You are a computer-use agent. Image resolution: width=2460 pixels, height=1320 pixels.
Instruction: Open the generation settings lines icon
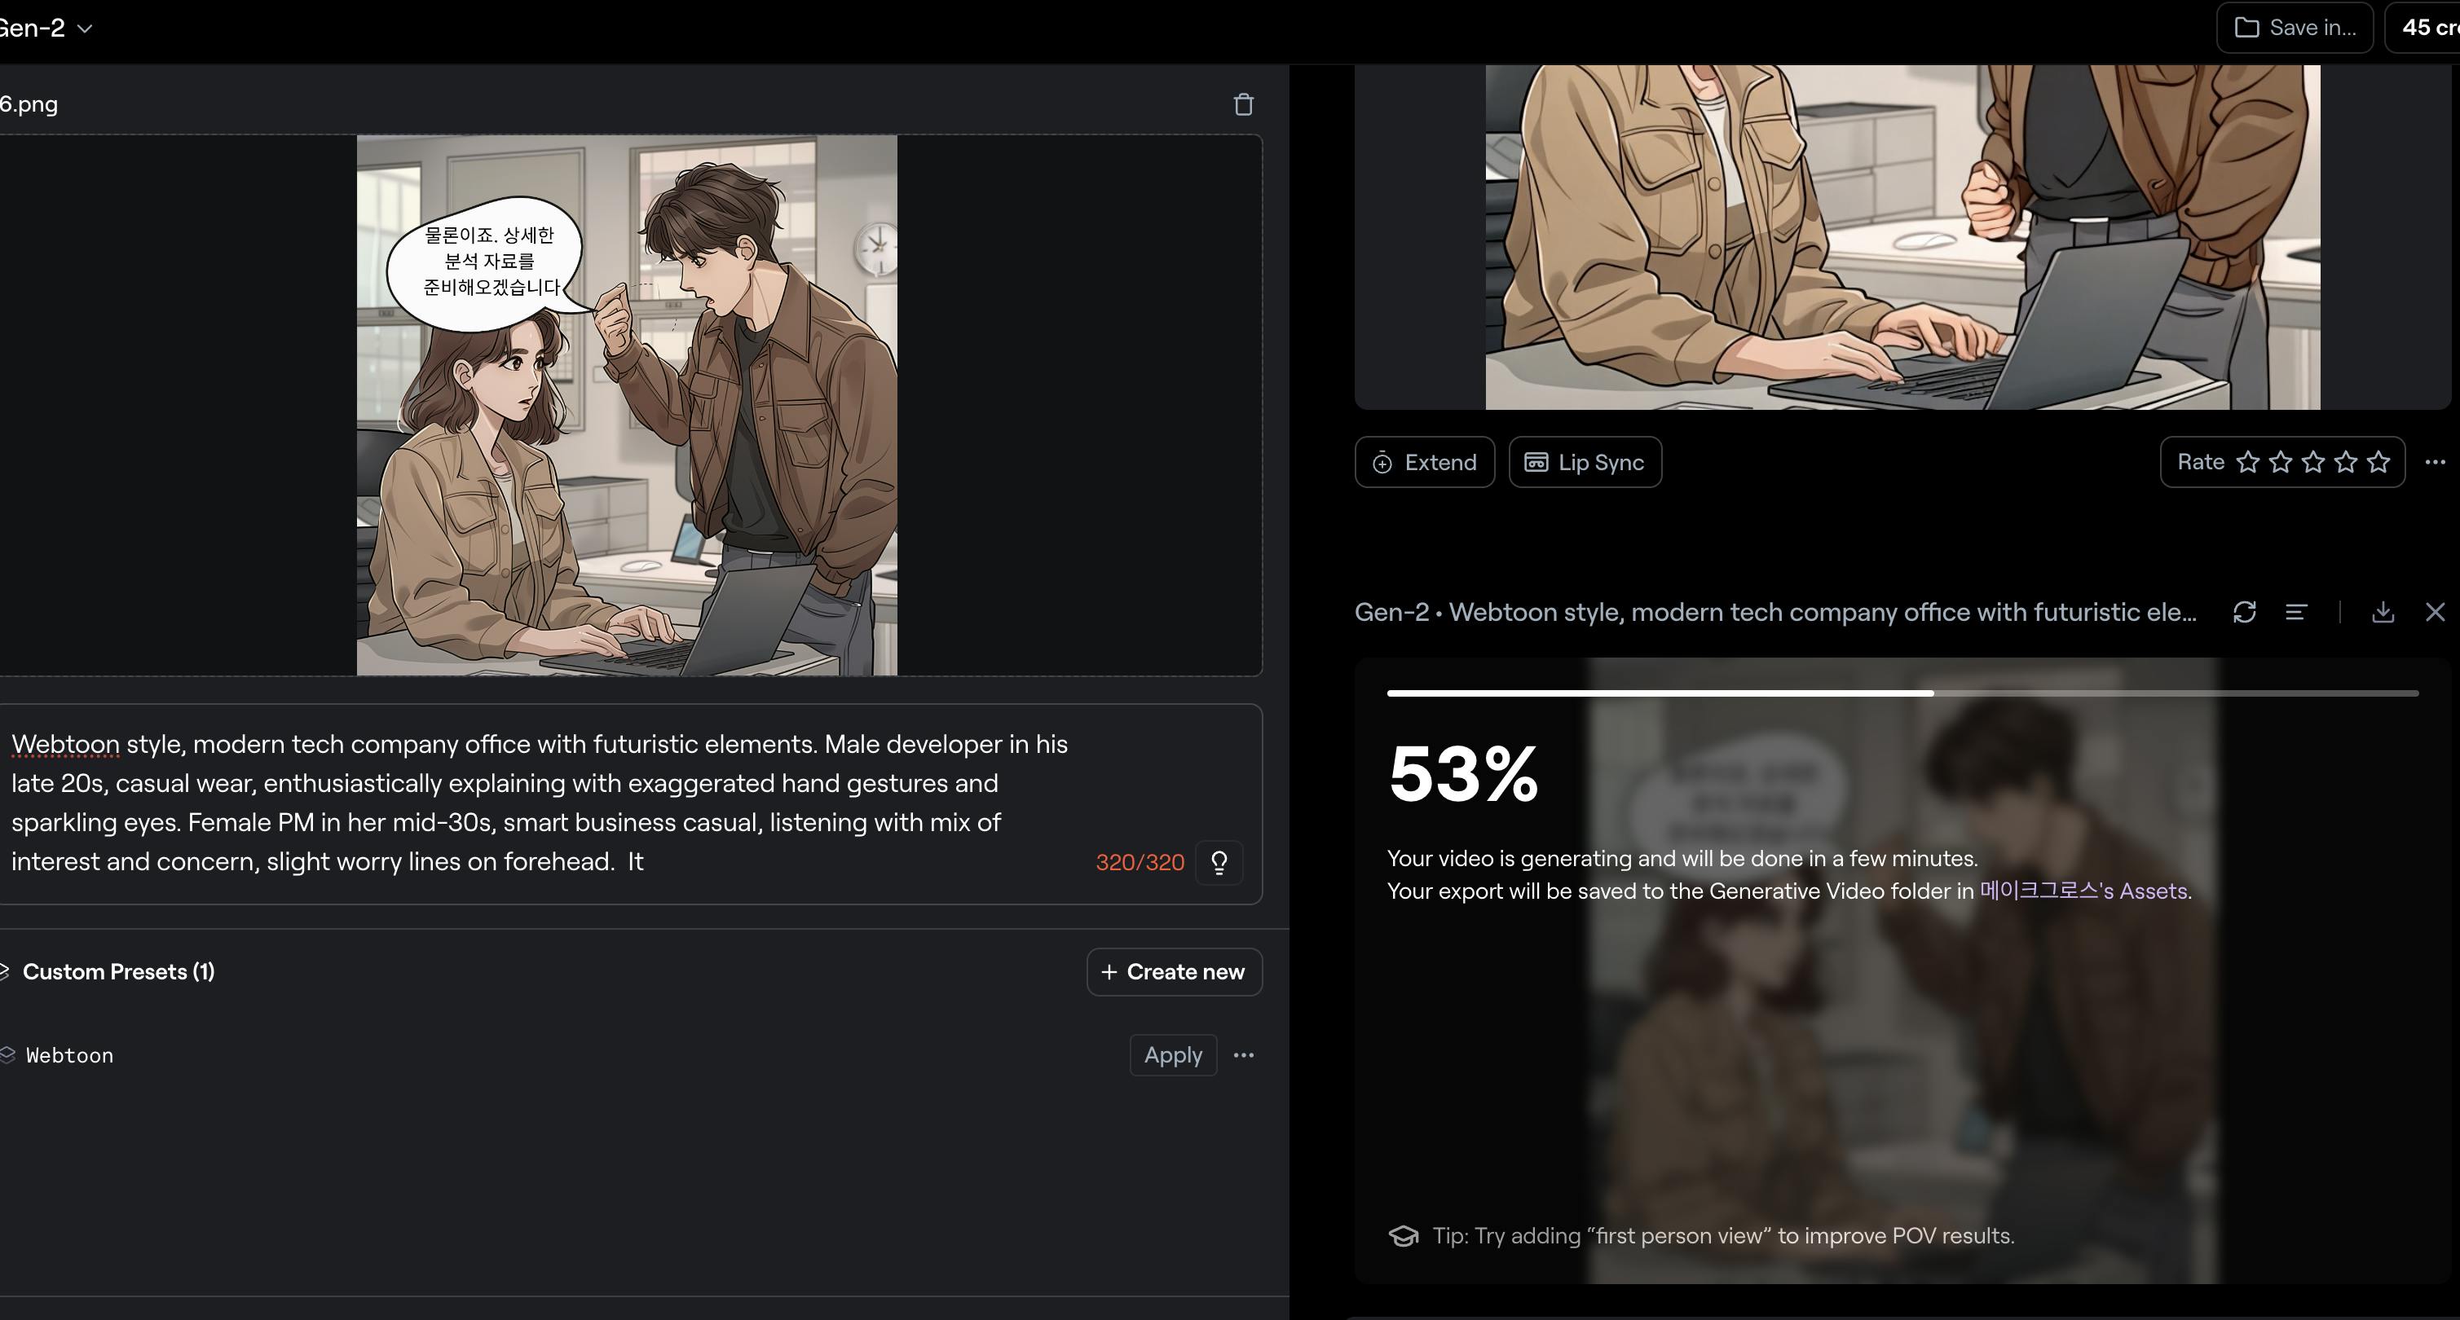[2295, 612]
